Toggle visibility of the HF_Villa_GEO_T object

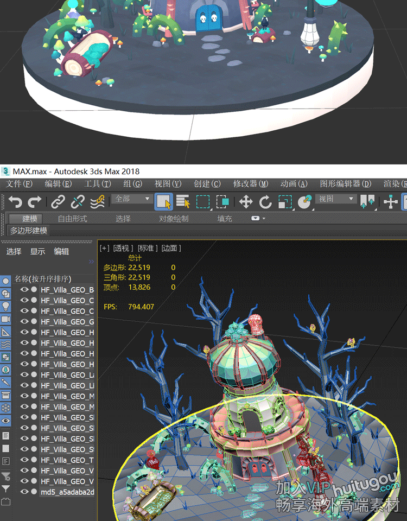24,460
